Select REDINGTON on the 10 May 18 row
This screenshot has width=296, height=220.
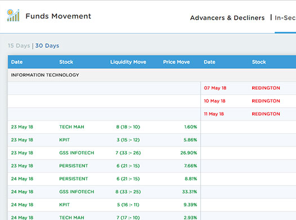[266, 101]
